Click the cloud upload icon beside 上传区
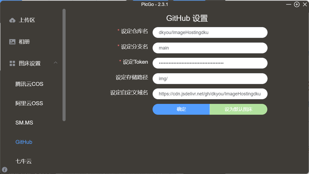 (x=12, y=20)
